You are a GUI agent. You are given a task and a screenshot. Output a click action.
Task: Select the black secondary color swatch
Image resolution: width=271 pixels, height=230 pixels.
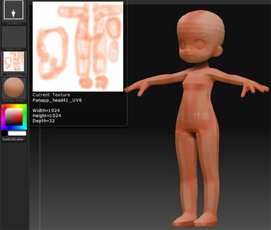pyautogui.click(x=4, y=133)
